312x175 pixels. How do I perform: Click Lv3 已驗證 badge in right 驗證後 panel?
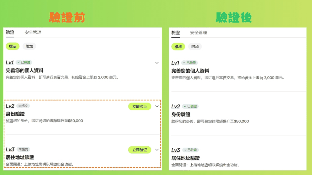point(191,150)
